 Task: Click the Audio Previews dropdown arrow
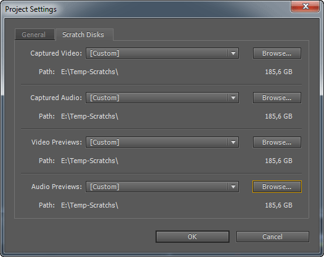233,187
